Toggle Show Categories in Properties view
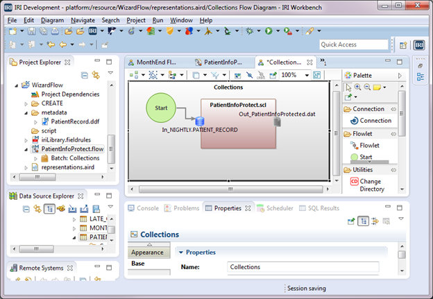The height and width of the screenshot is (299, 433). tap(363, 221)
